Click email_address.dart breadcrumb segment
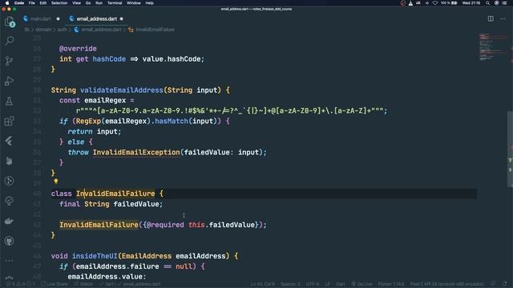Screen dimensions: 513x288 [x=101, y=30]
